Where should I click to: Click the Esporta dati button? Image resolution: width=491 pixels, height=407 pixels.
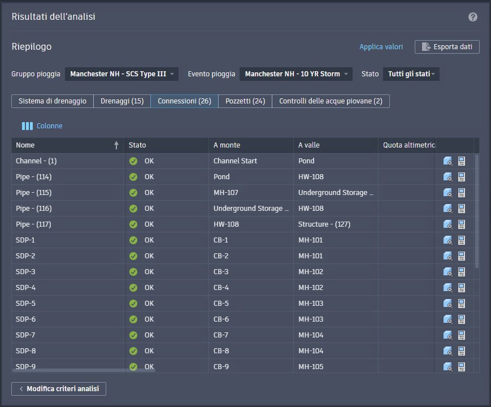pyautogui.click(x=447, y=47)
